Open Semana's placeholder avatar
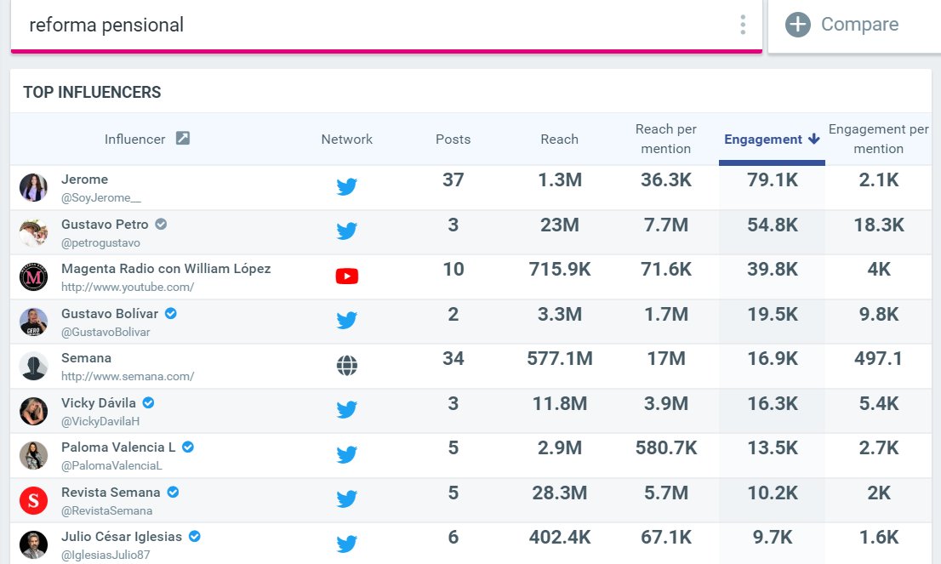941x564 pixels. coord(34,367)
